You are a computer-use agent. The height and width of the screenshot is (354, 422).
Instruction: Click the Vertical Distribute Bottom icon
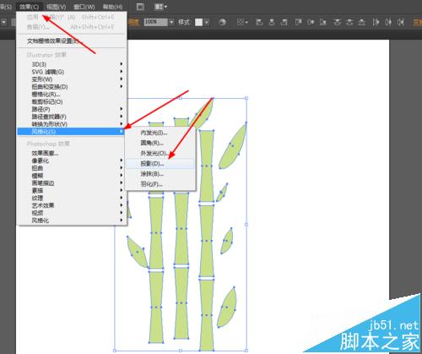[362, 22]
